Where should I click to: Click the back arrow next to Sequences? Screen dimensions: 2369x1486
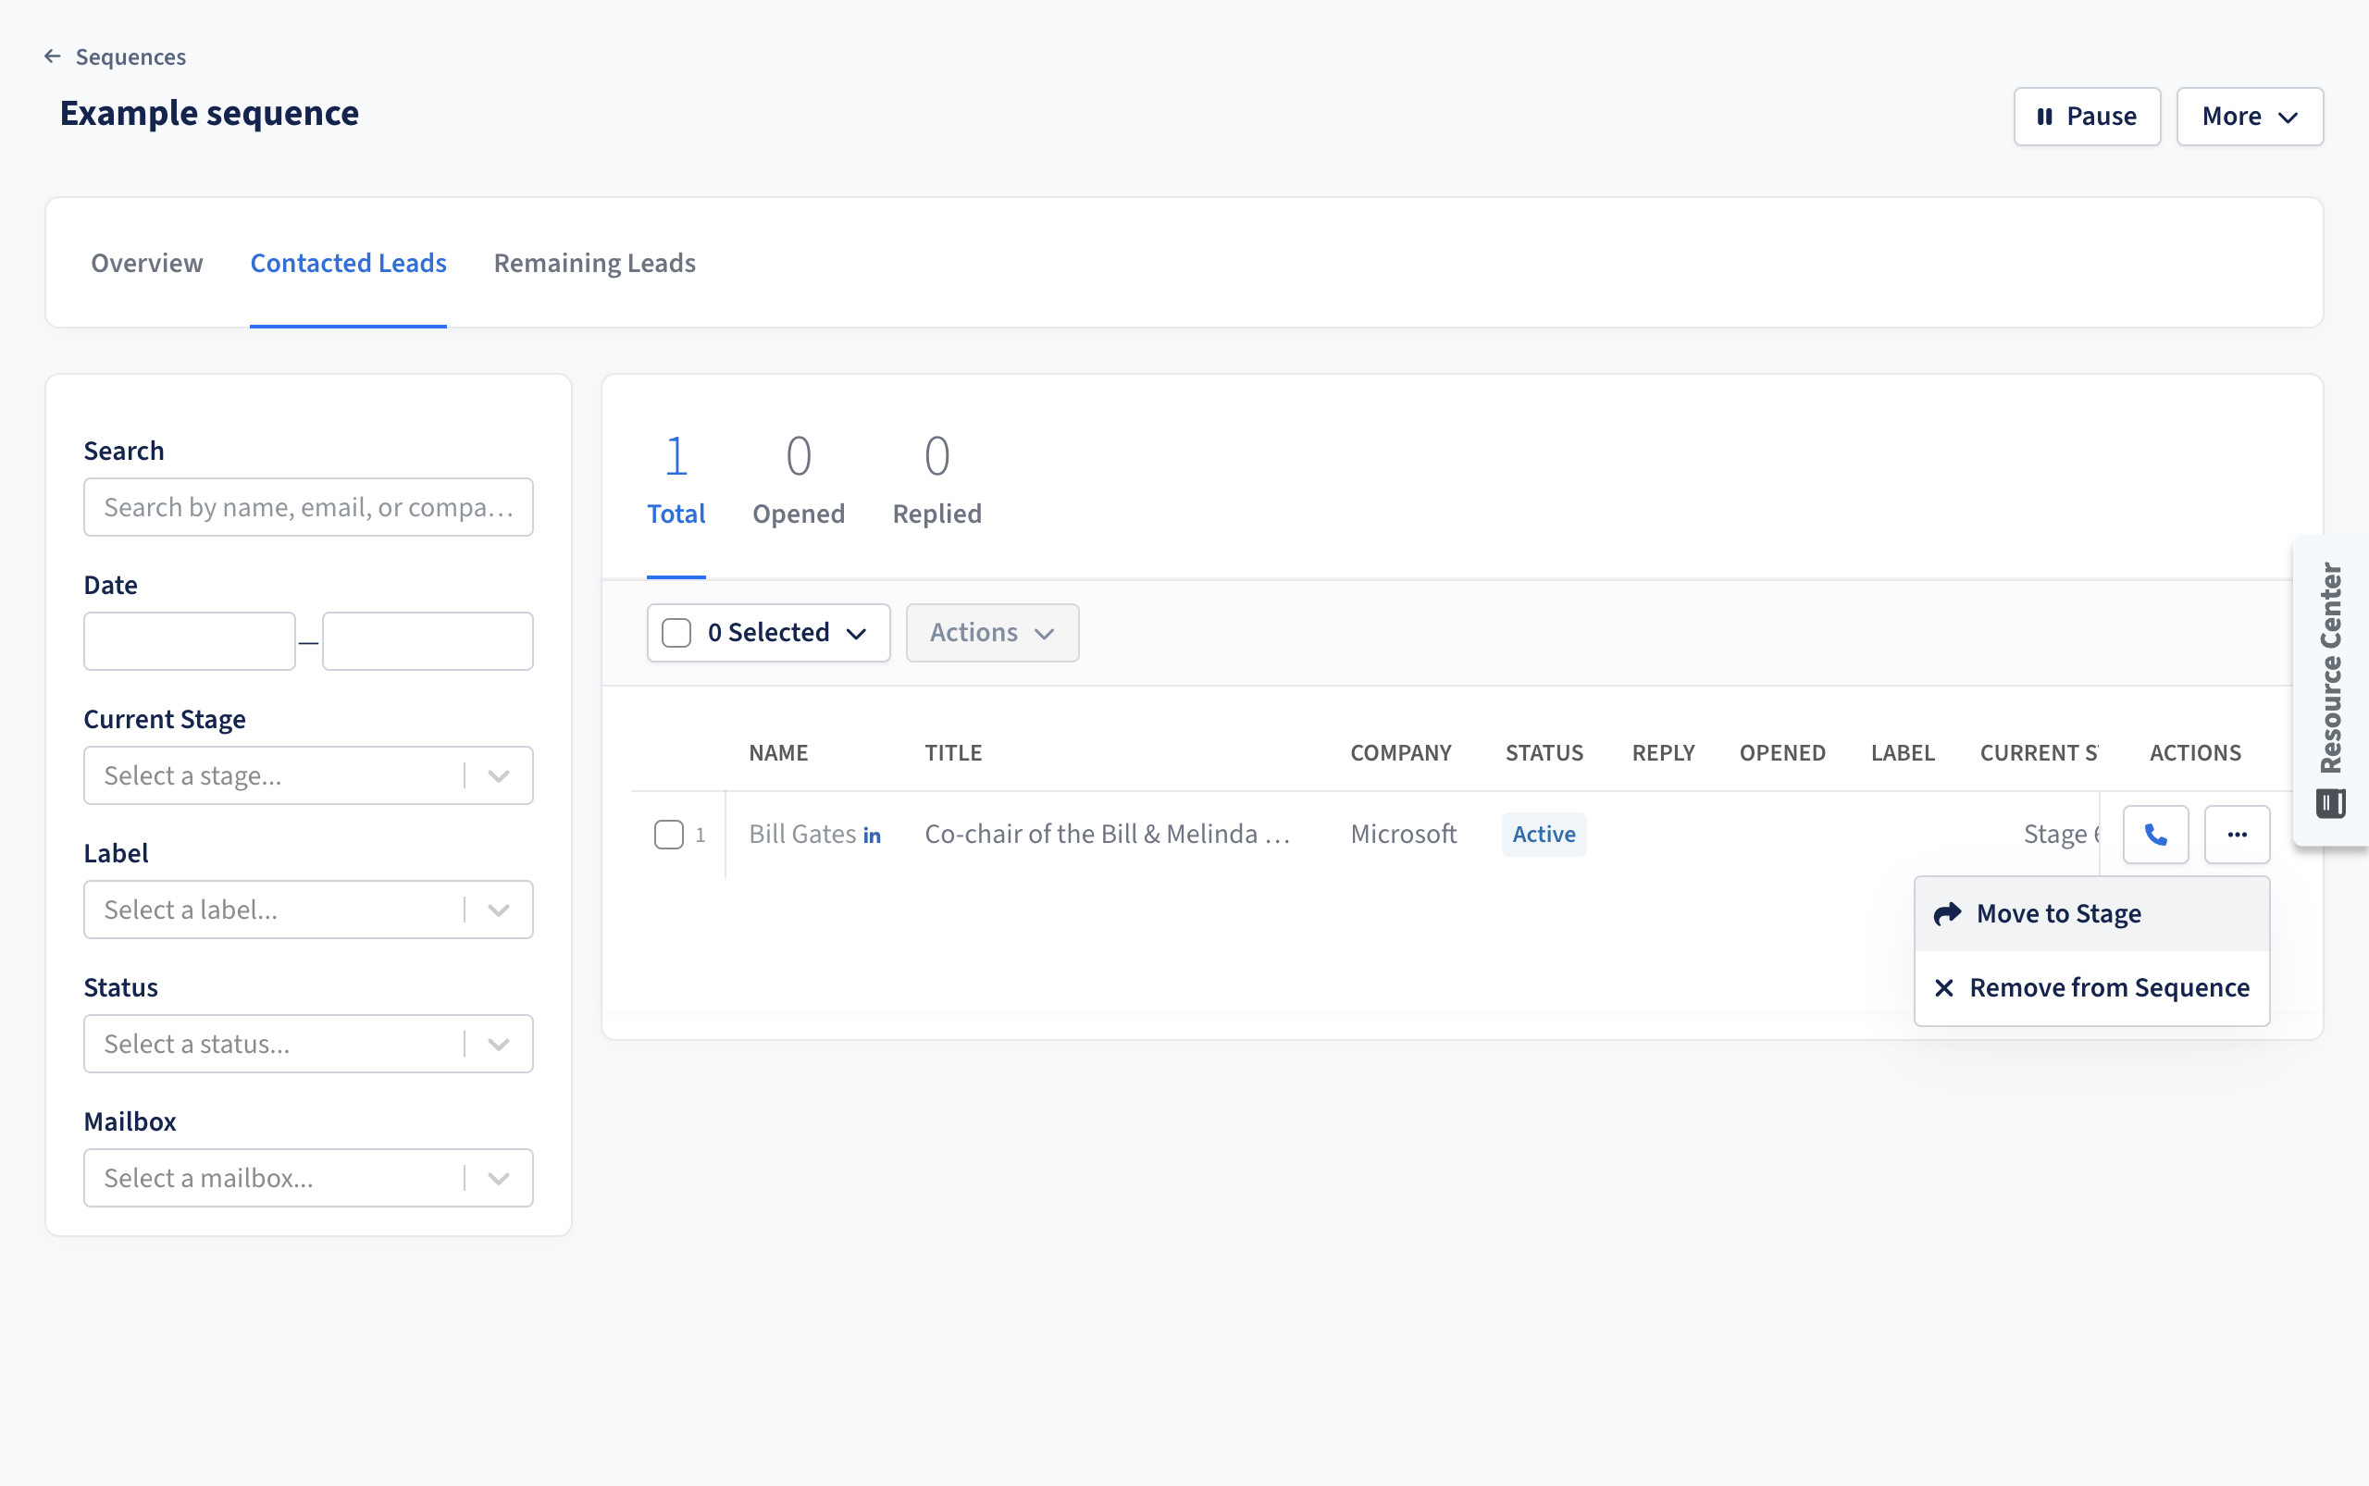[x=52, y=56]
